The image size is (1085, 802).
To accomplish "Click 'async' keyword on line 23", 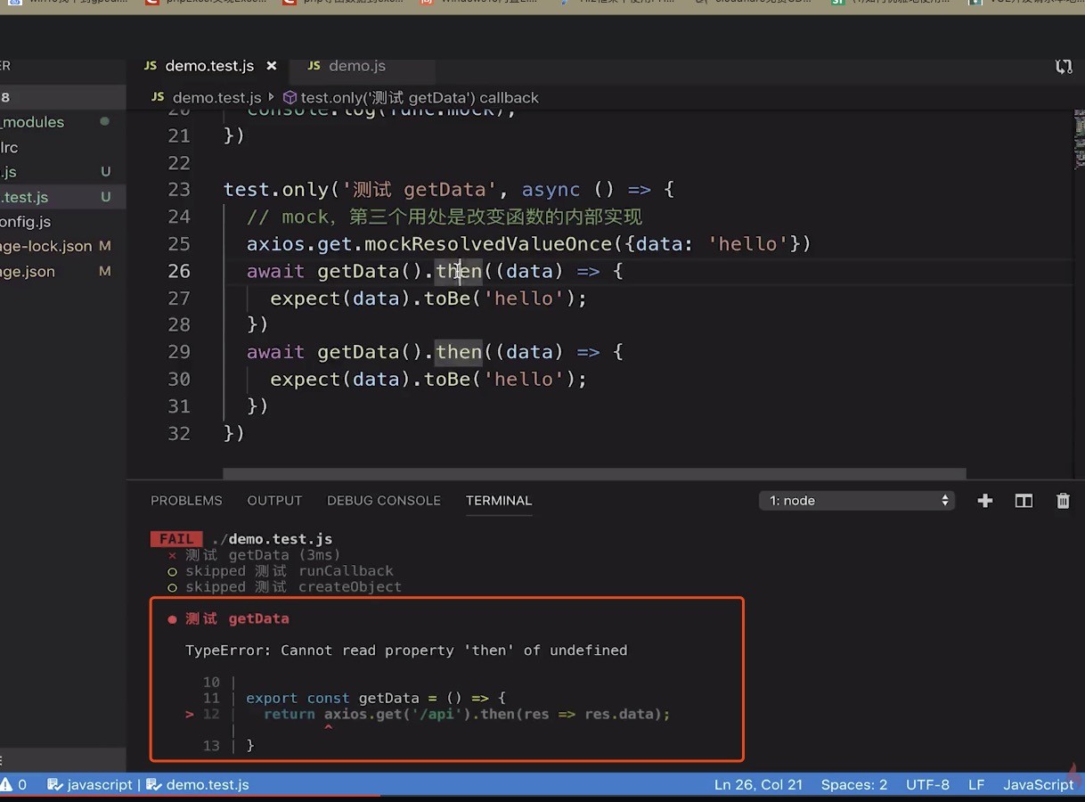I will (551, 190).
